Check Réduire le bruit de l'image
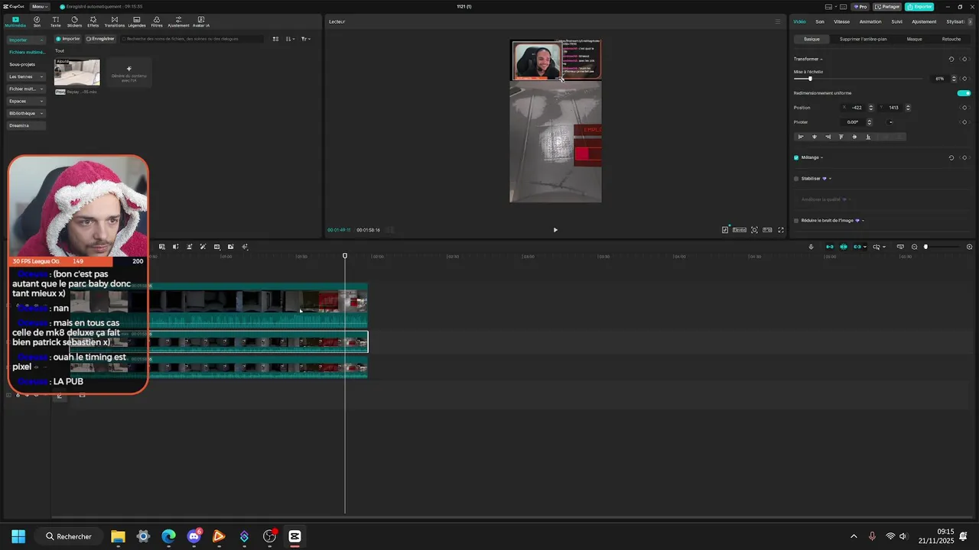Screen dimensions: 979x550 tap(796, 221)
